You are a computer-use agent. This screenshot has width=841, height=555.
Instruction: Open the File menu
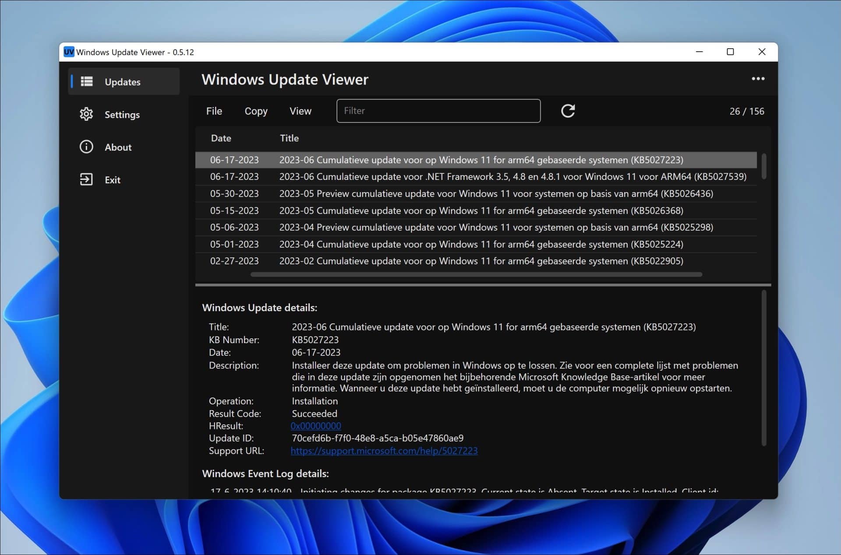[x=214, y=111]
